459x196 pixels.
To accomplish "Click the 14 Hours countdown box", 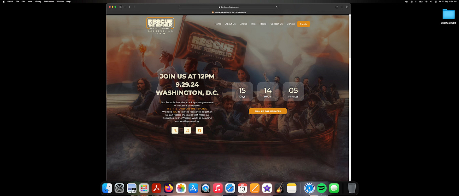I will tap(268, 92).
